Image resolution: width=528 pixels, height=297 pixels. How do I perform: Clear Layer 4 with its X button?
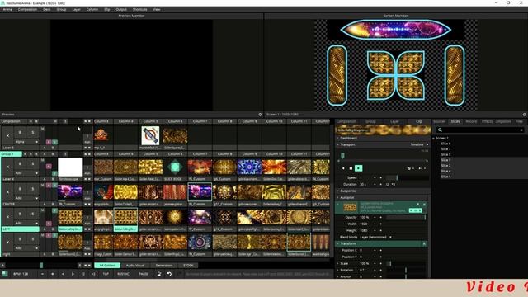[x=7, y=167]
